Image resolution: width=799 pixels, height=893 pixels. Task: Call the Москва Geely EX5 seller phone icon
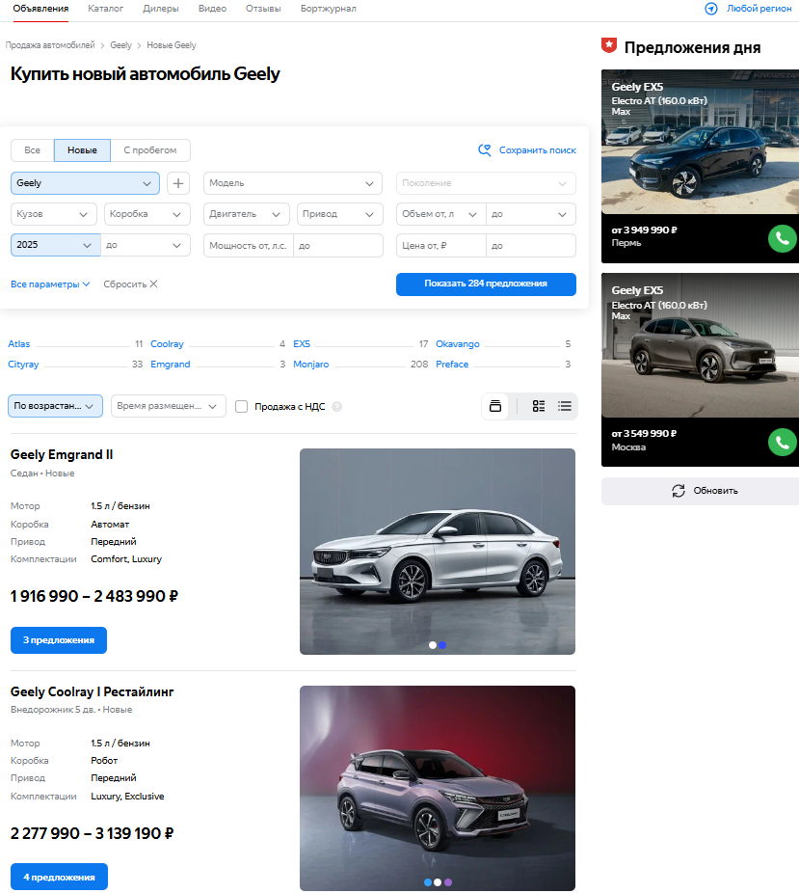click(782, 443)
